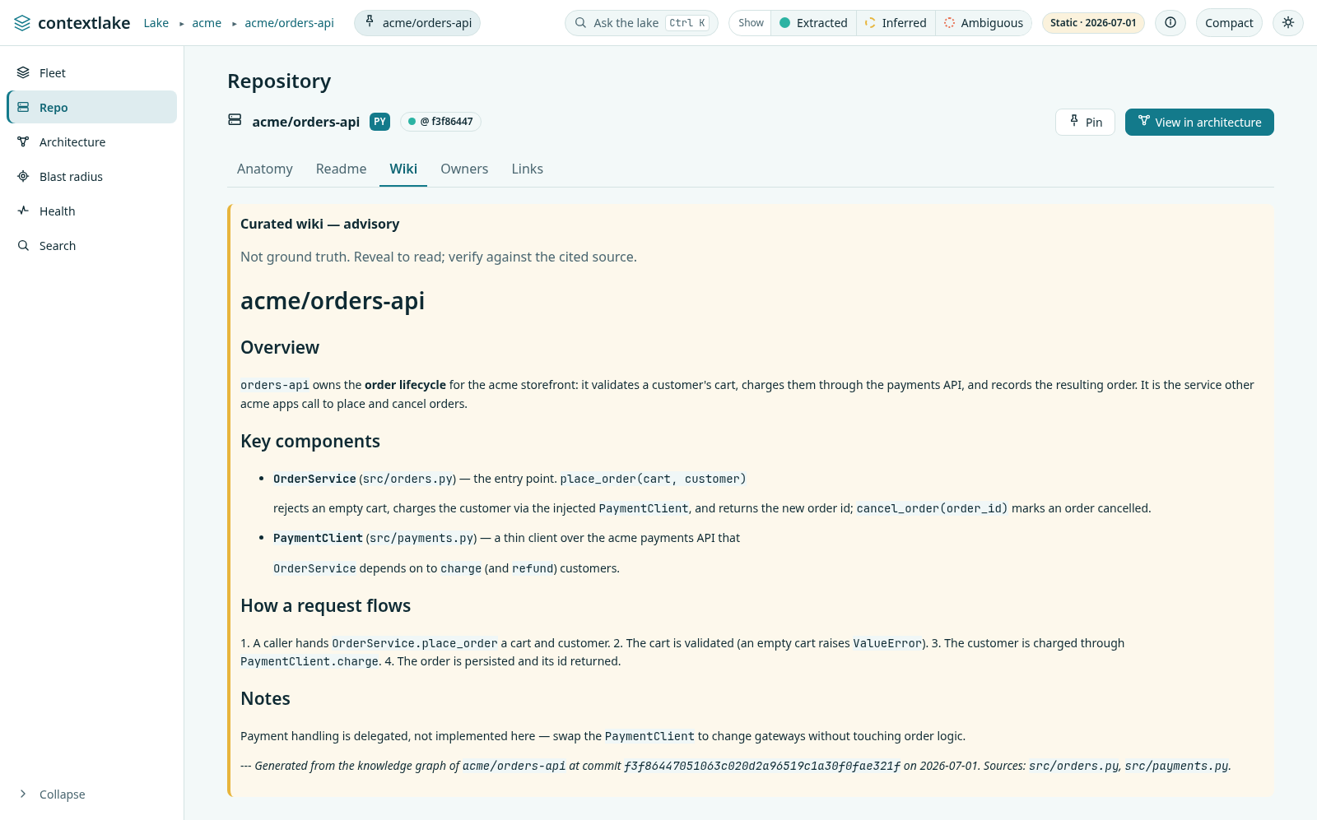Click the pinned acme/orders-api chip
The width and height of the screenshot is (1317, 820).
[x=417, y=23]
